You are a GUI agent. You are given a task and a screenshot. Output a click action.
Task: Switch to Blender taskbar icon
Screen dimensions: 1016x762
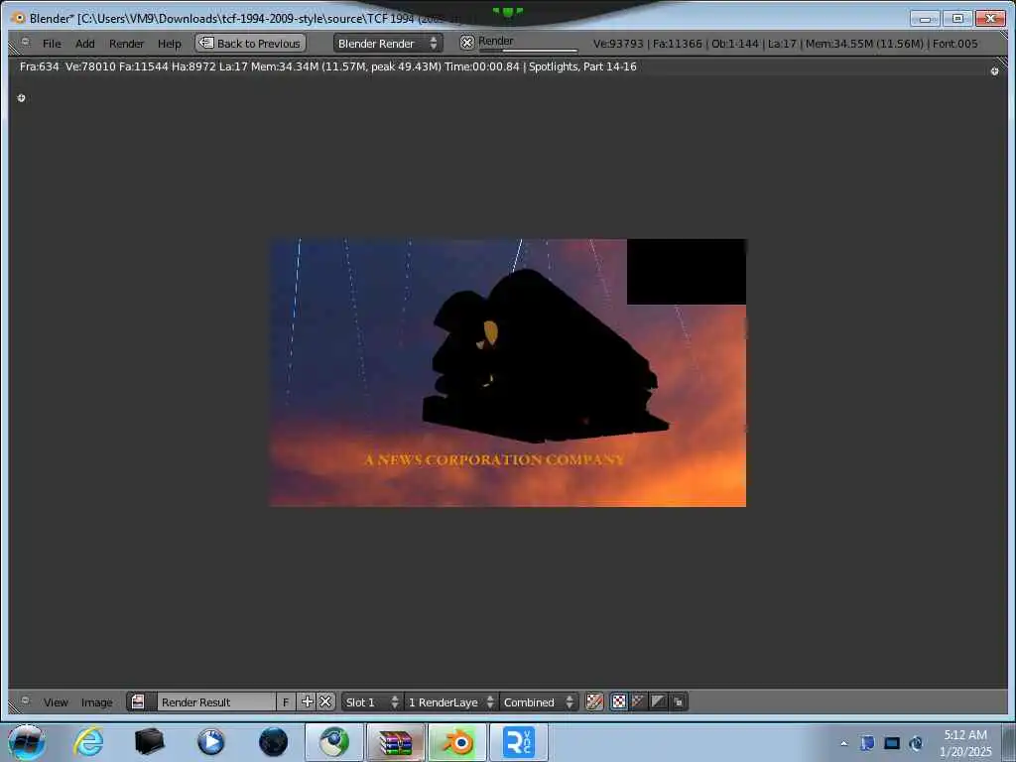[457, 742]
